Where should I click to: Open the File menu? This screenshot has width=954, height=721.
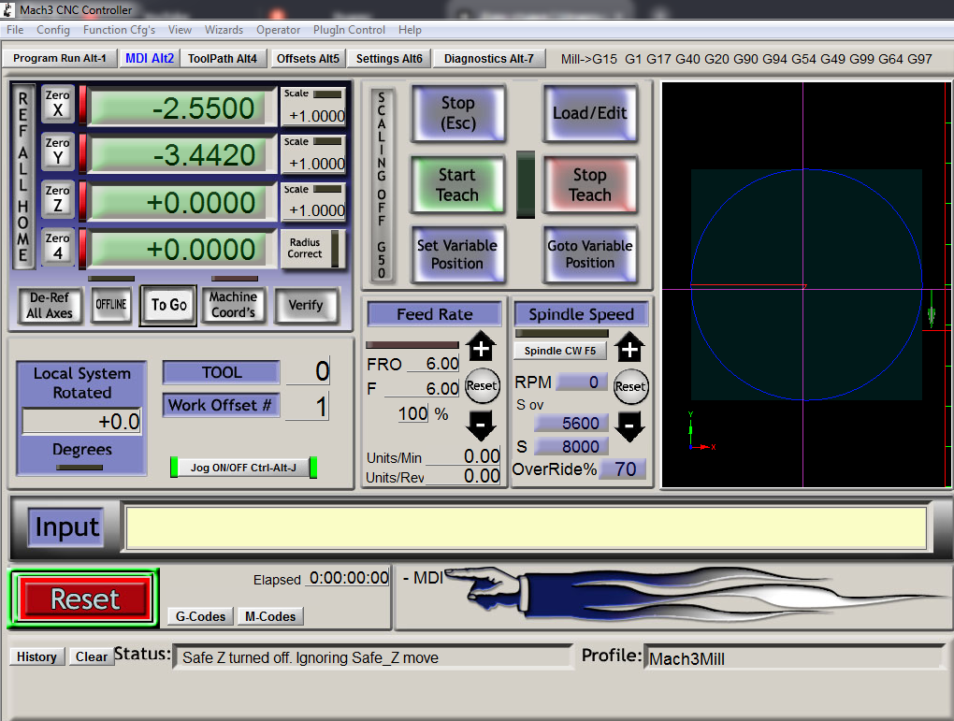[15, 30]
